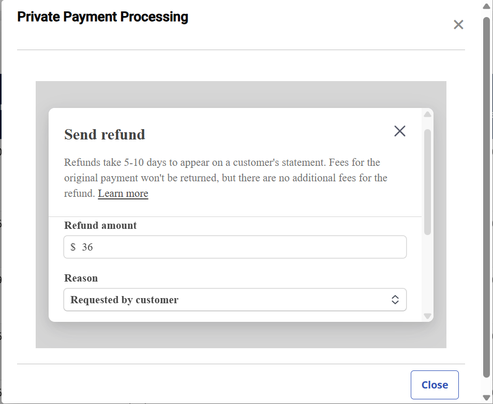Viewport: 493px width, 404px height.
Task: Close the Private Payment Processing dialog with X
Action: pyautogui.click(x=458, y=25)
